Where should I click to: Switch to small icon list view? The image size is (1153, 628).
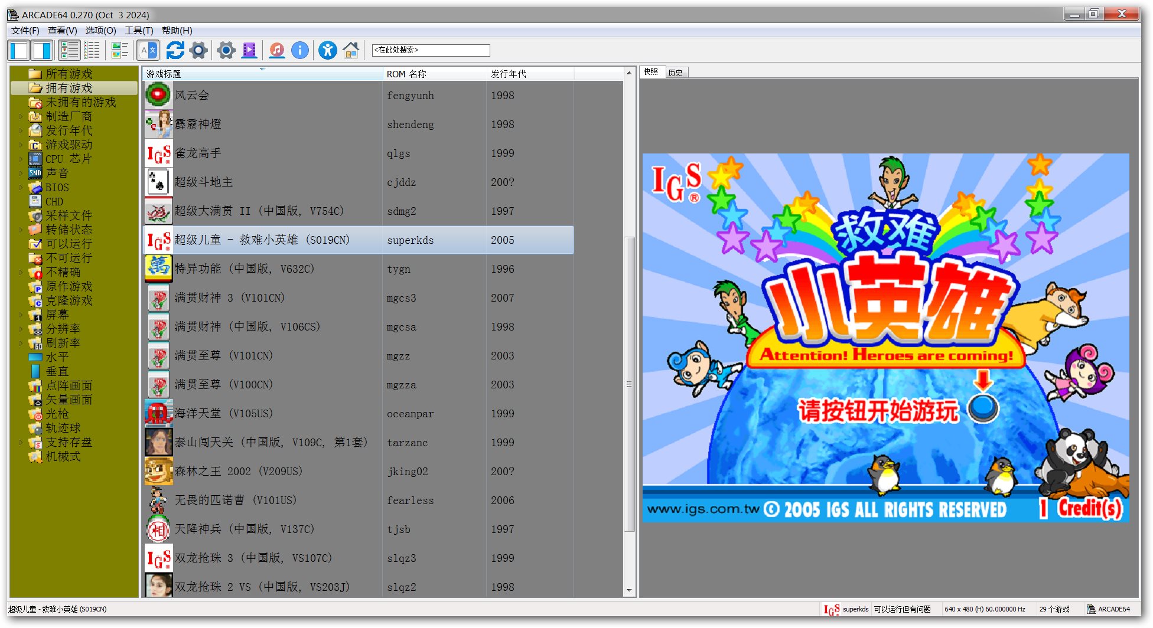(92, 50)
